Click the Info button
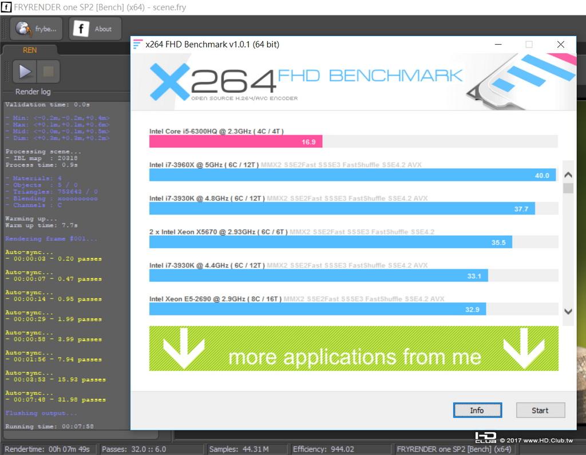 point(477,410)
